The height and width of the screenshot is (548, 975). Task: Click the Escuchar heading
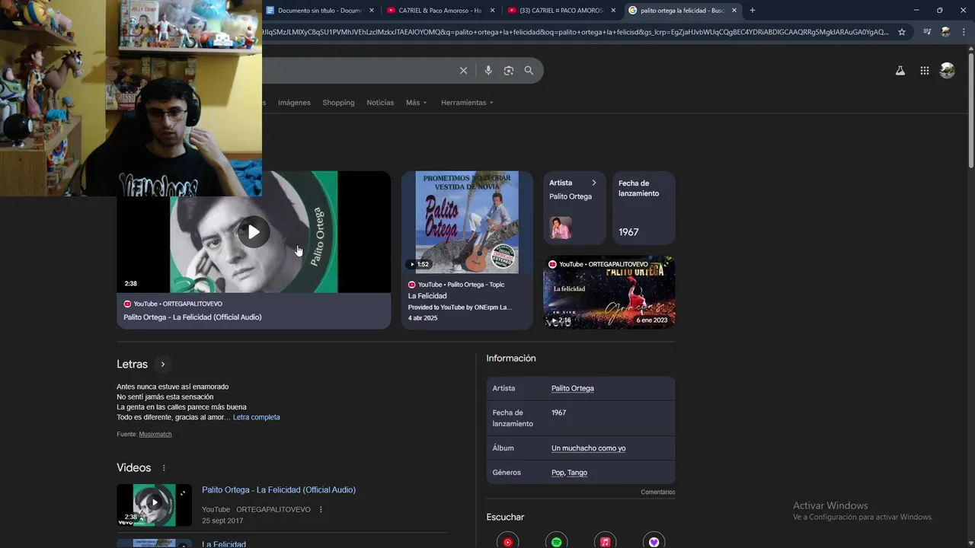point(506,518)
